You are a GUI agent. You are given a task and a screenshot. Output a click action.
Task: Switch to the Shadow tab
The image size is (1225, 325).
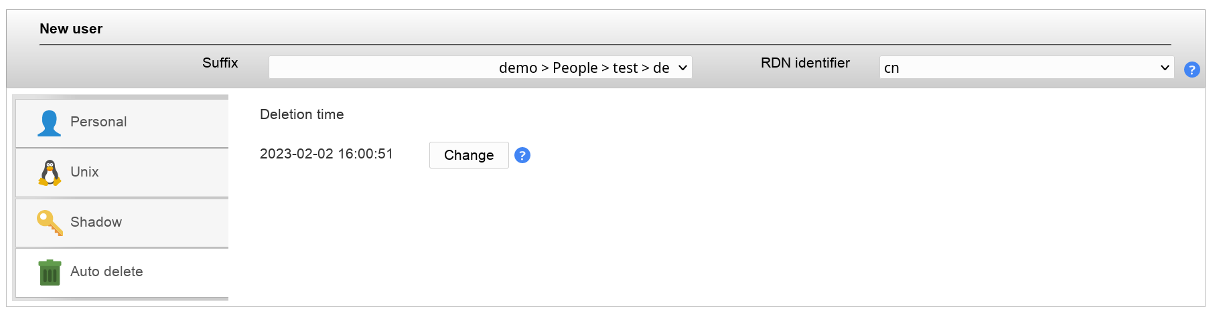click(96, 222)
